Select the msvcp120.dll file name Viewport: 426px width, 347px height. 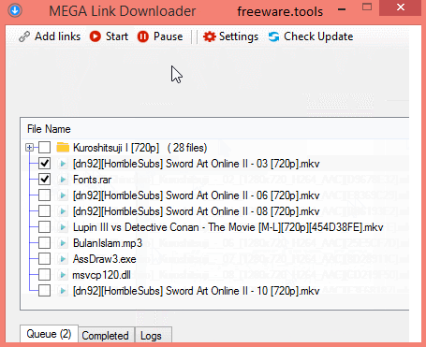[x=102, y=275]
